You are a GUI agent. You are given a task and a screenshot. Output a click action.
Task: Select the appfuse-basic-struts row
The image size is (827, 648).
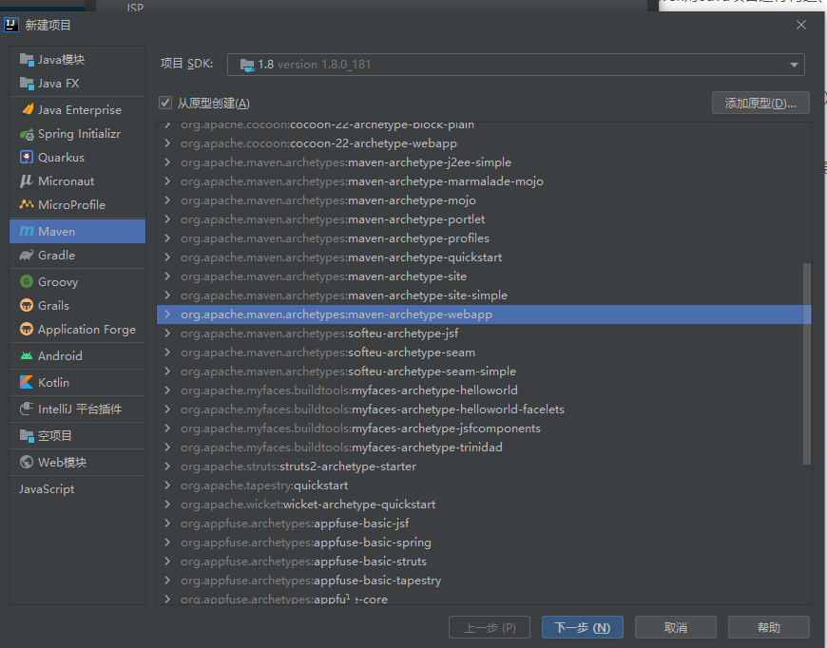(x=484, y=561)
